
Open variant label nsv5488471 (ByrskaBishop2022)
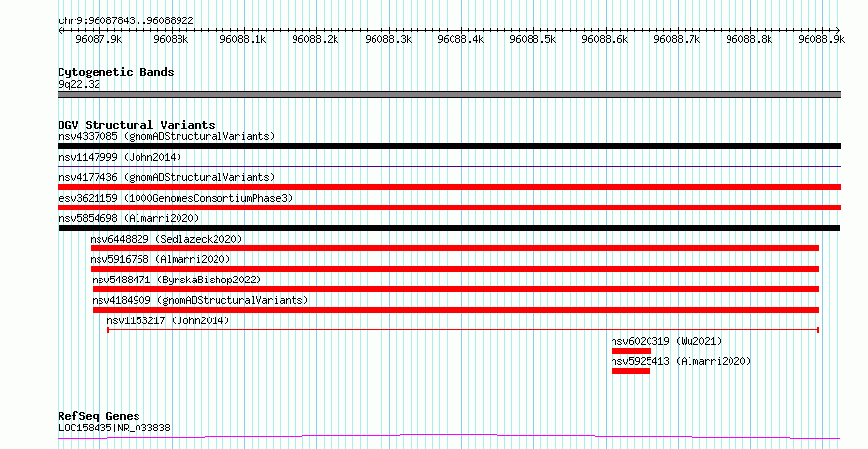[x=177, y=280]
